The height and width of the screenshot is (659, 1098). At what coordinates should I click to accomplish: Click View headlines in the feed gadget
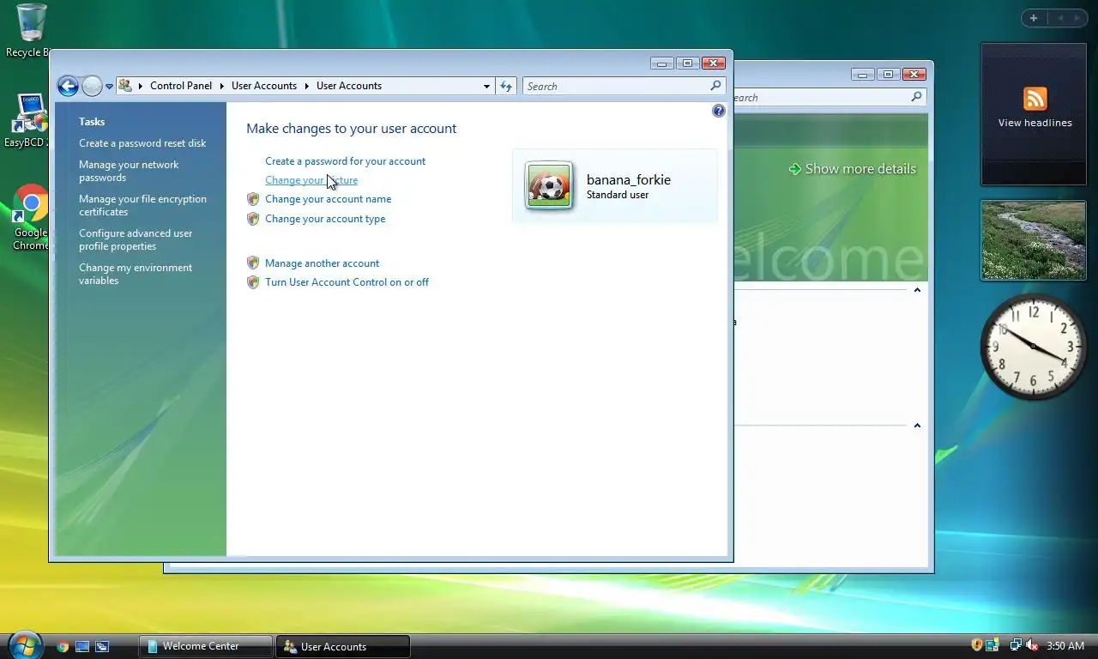[1035, 123]
